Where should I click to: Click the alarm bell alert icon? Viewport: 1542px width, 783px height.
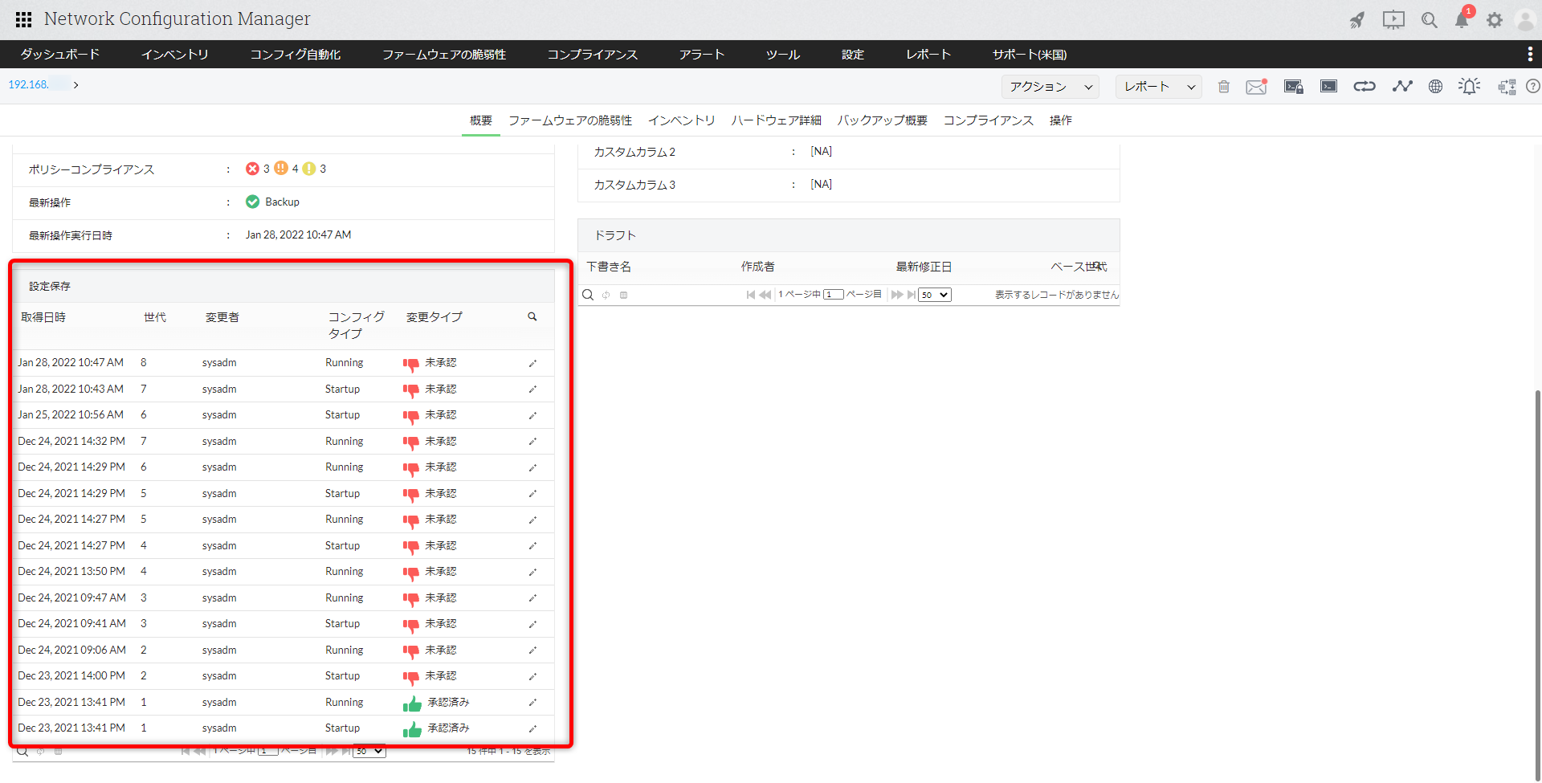click(x=1470, y=87)
